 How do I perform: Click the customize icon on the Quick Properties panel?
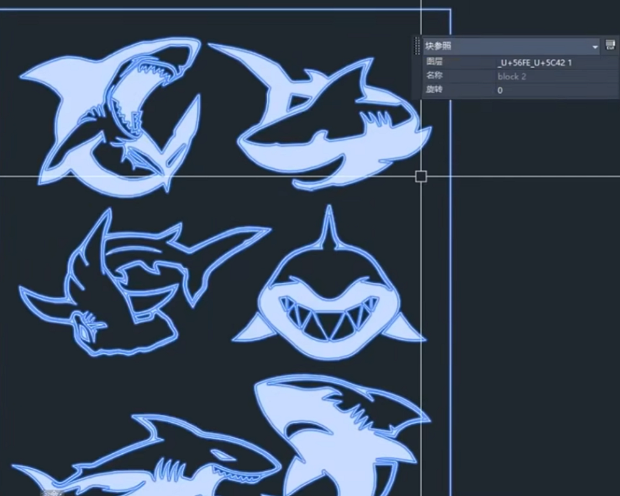(x=611, y=45)
